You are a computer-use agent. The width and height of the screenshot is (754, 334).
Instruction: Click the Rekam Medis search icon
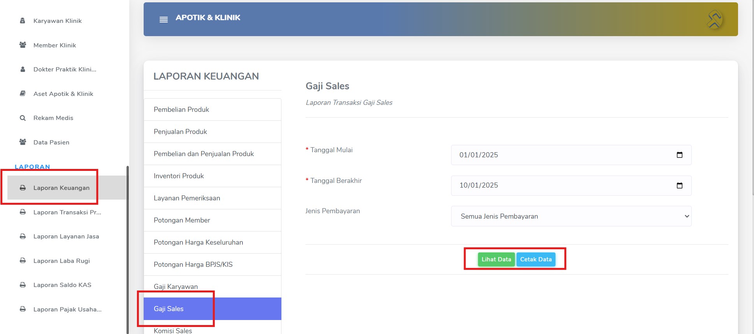click(x=23, y=118)
